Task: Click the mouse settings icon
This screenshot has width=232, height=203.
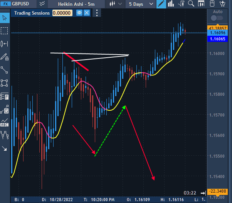Action: pos(212,4)
